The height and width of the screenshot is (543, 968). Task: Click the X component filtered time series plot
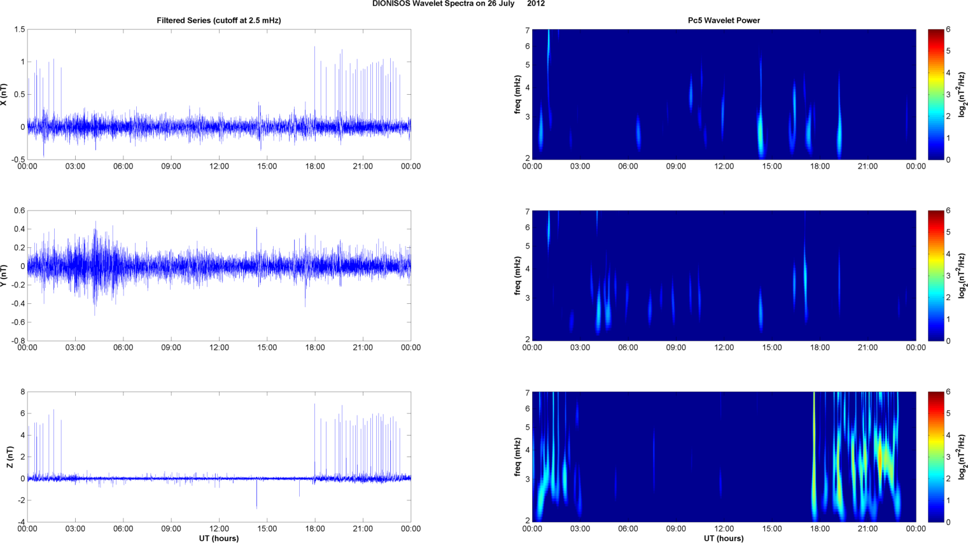[219, 94]
